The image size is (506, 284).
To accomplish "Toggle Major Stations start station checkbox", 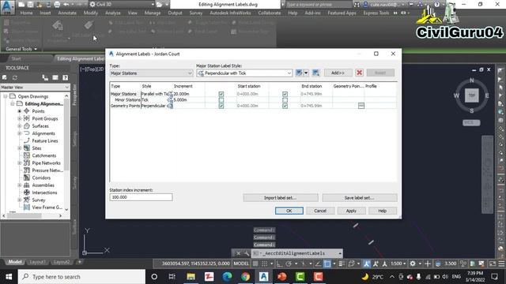I will click(x=221, y=94).
